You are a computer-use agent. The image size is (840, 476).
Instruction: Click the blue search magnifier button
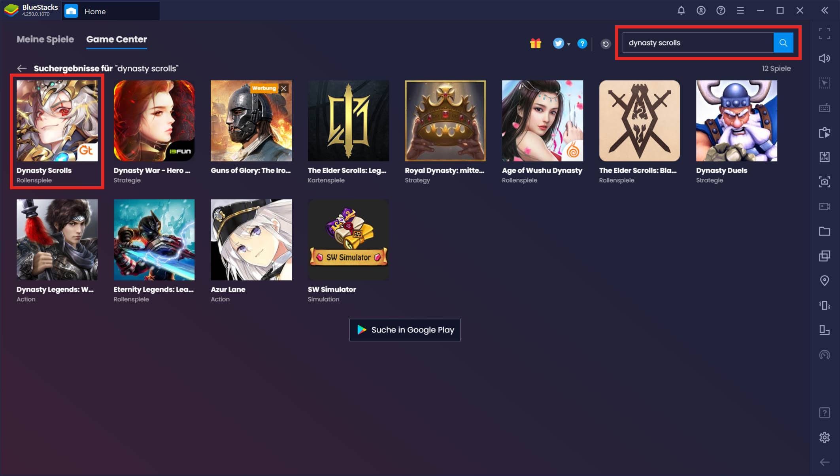[x=783, y=43]
